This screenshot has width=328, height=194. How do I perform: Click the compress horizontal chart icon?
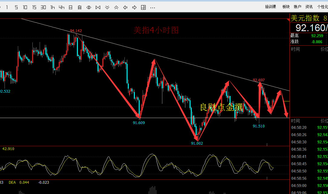pyautogui.click(x=98, y=7)
